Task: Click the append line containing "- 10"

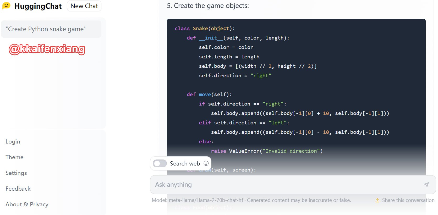Action: click(300, 132)
